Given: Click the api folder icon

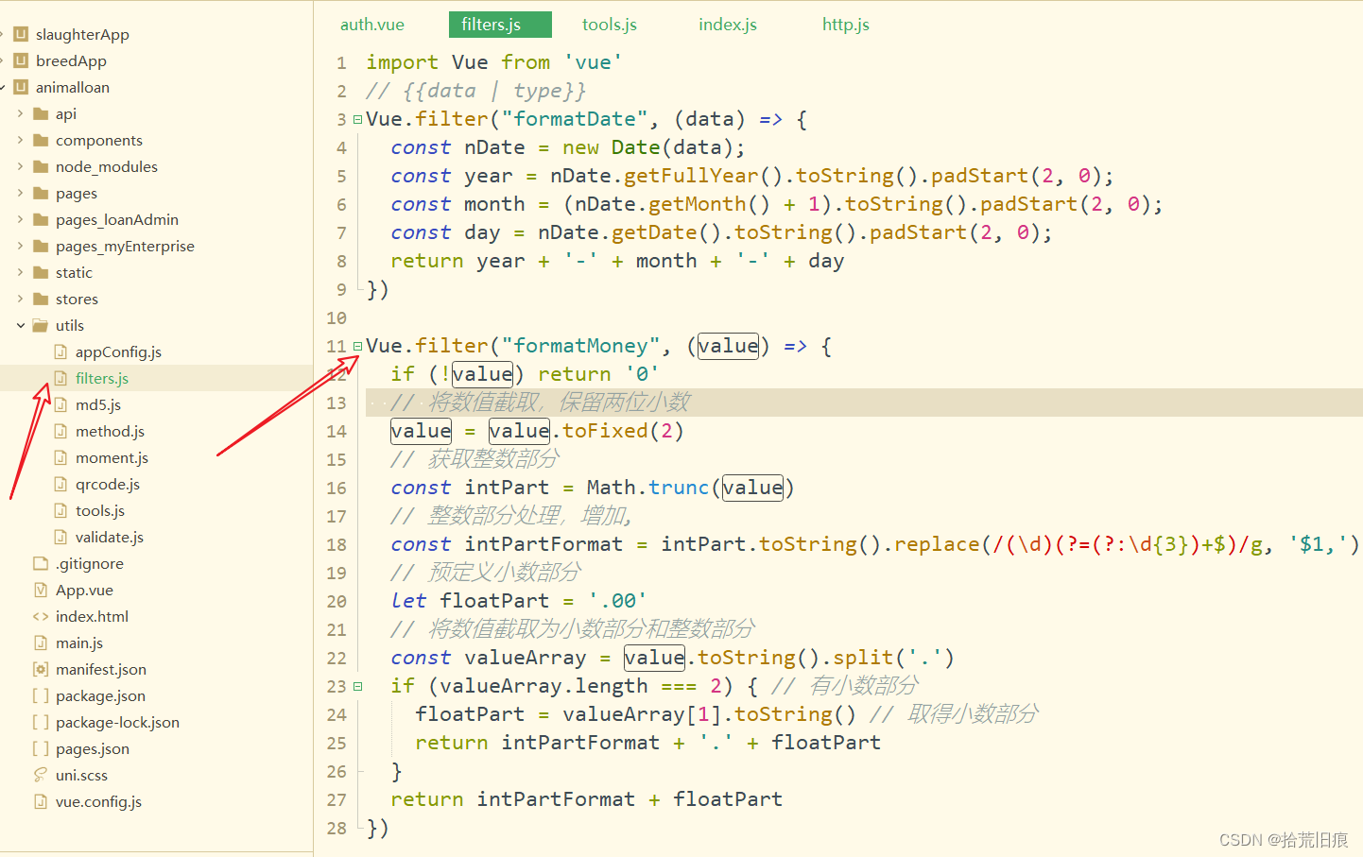Looking at the screenshot, I should tap(41, 113).
